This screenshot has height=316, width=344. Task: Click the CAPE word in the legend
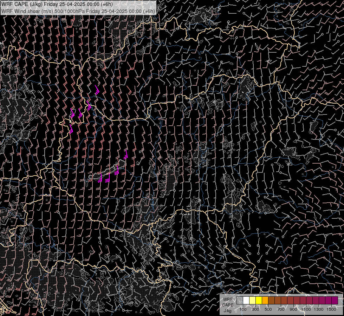click(228, 305)
